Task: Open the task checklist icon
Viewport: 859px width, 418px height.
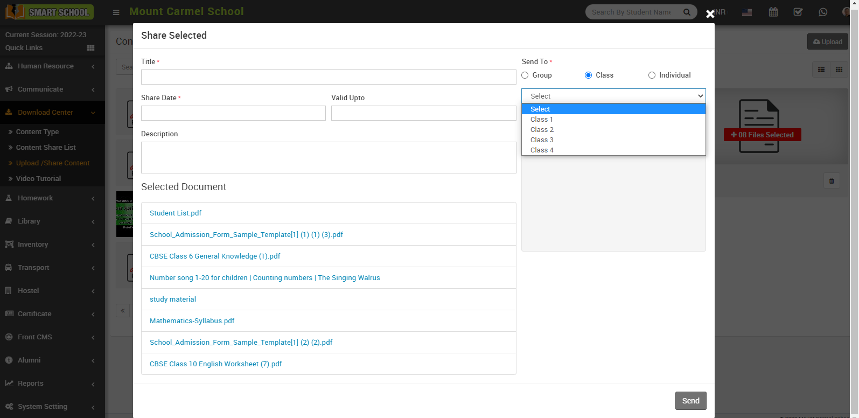Action: pos(798,12)
